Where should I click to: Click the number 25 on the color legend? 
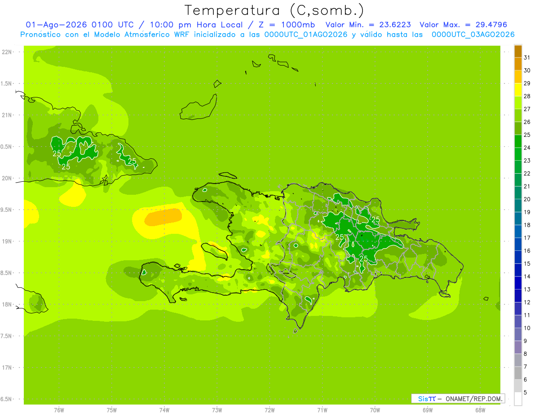[x=527, y=135]
